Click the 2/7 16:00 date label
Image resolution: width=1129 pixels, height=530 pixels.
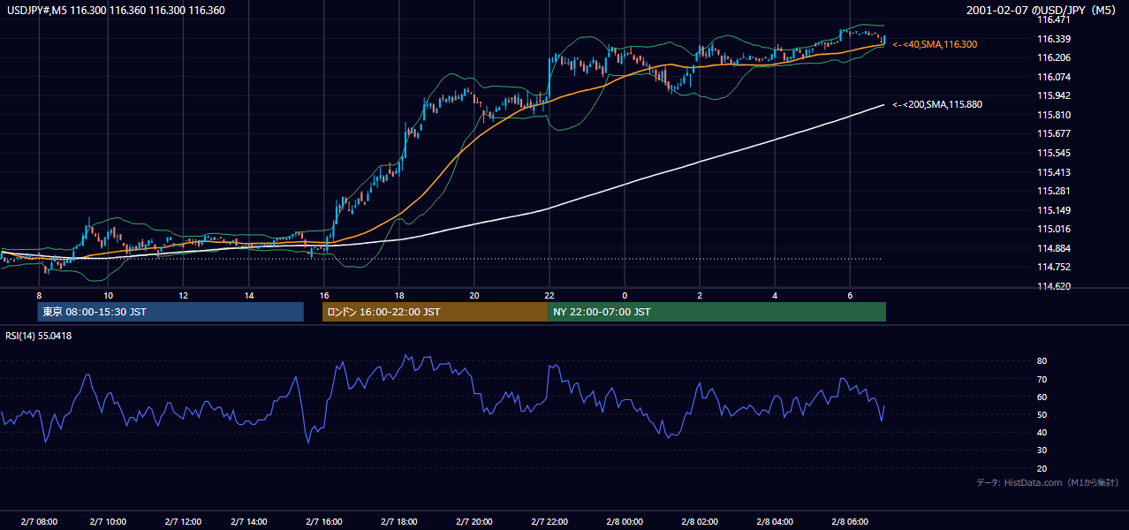point(324,521)
